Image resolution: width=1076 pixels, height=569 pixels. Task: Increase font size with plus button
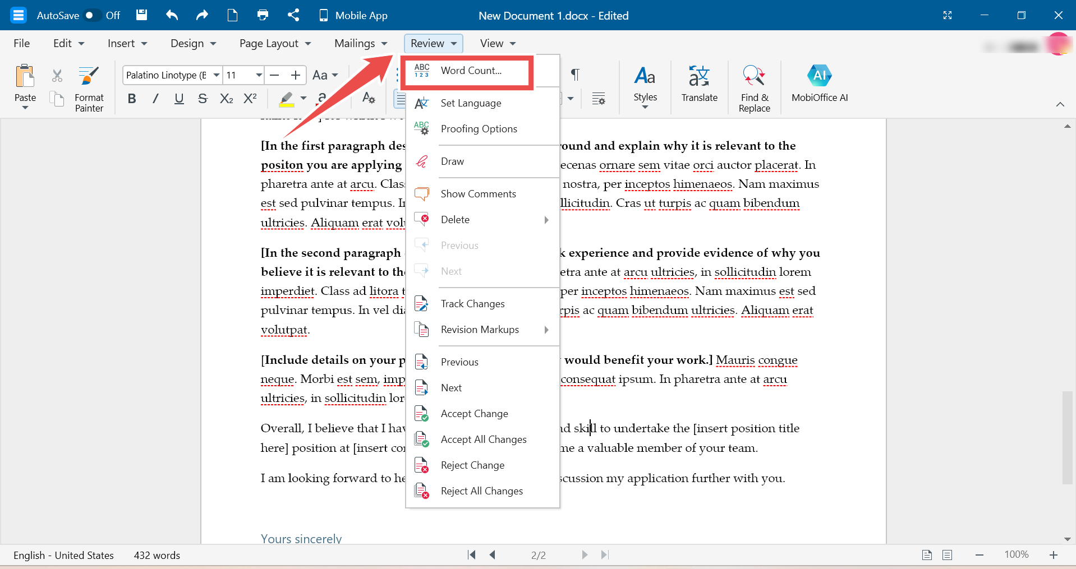296,75
